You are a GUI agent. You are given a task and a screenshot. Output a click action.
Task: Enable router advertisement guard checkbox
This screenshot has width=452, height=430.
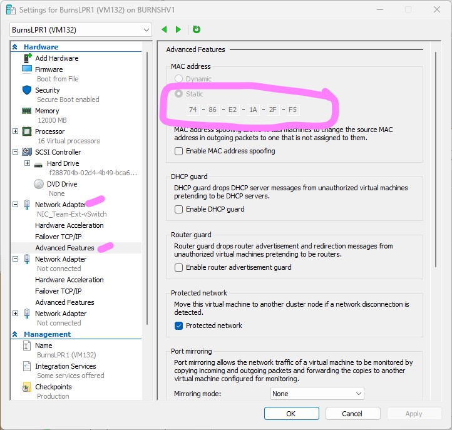[178, 267]
